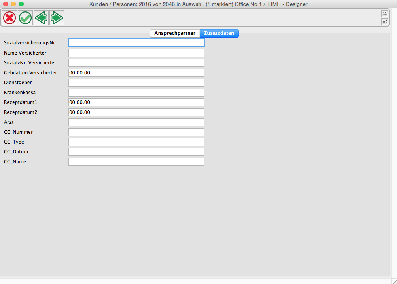Click into the Krankenkassa field
This screenshot has width=397, height=284.
136,93
